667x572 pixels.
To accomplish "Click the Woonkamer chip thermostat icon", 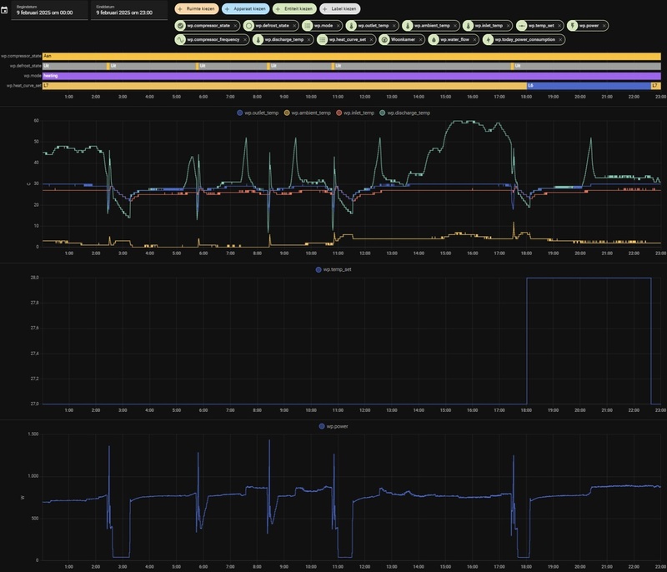I will (x=384, y=39).
